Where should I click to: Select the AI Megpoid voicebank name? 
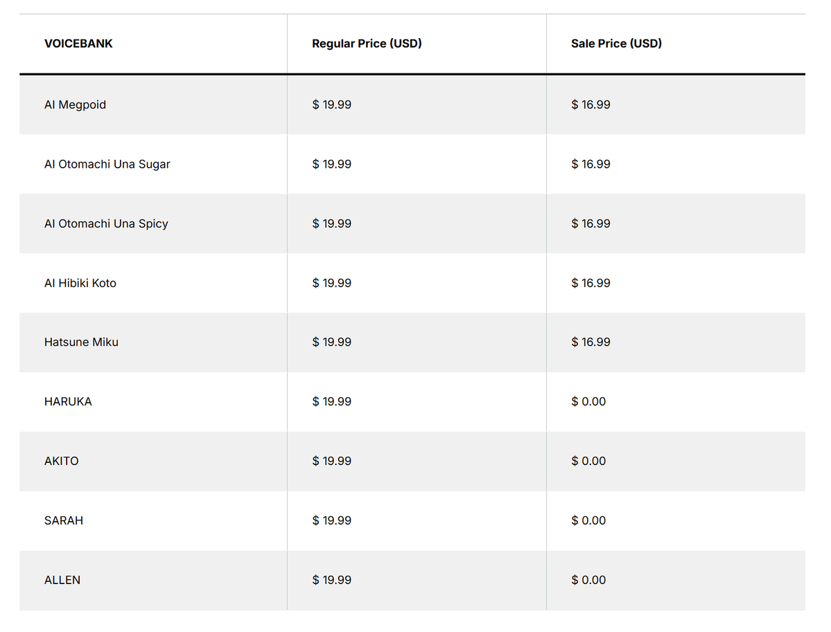[76, 105]
